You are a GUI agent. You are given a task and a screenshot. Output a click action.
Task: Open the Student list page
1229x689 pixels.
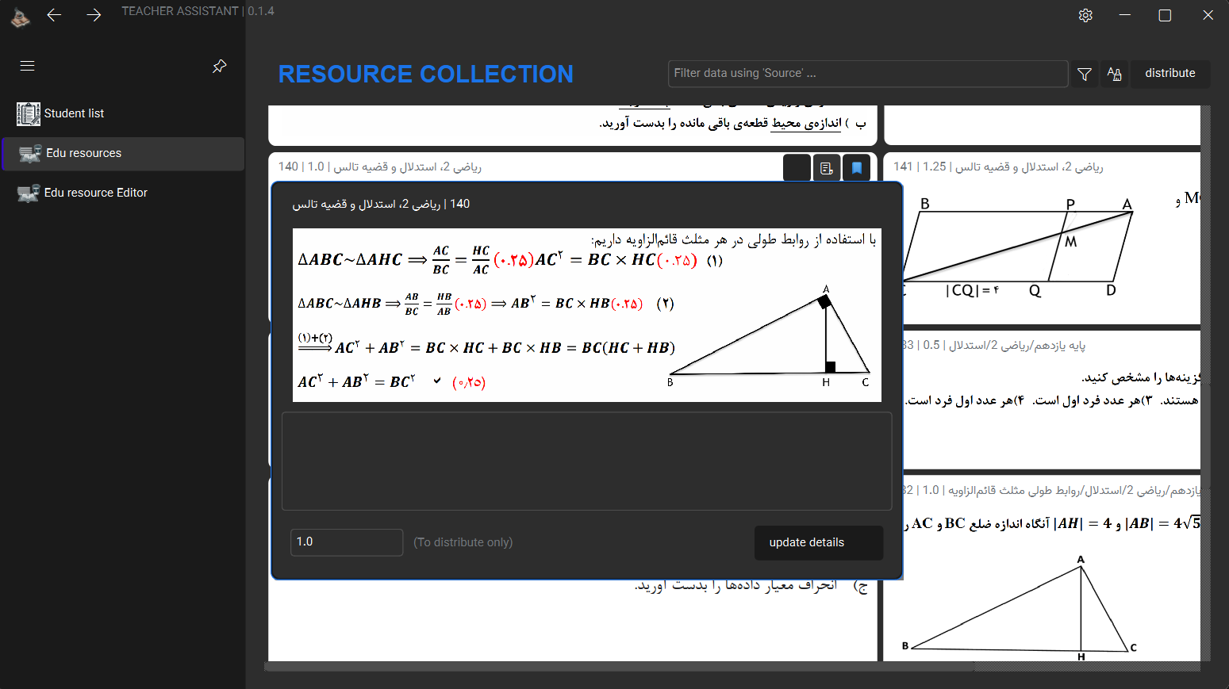[x=123, y=113]
